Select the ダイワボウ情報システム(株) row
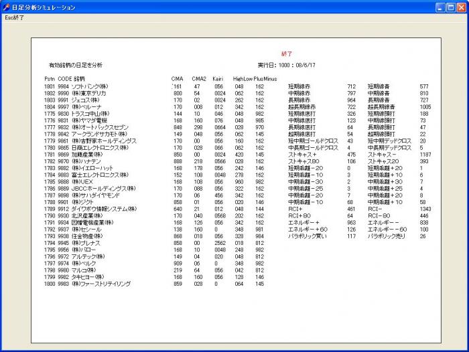The width and height of the screenshot is (469, 352). [154, 209]
